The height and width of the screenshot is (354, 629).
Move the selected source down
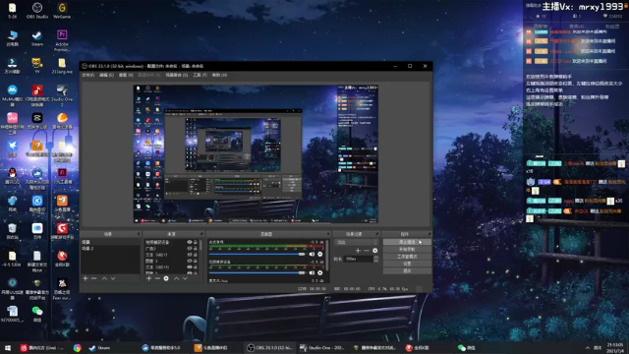pos(186,278)
